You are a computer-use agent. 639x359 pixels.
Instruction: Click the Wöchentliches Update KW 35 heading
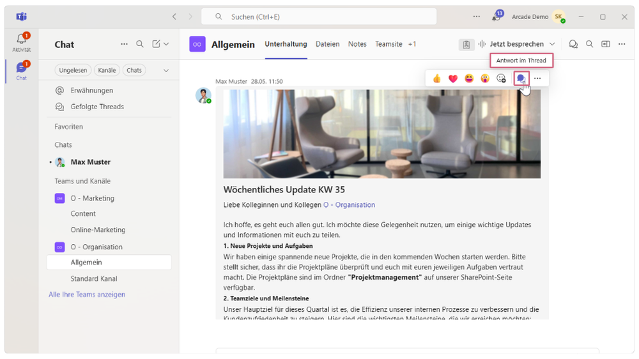tap(284, 190)
